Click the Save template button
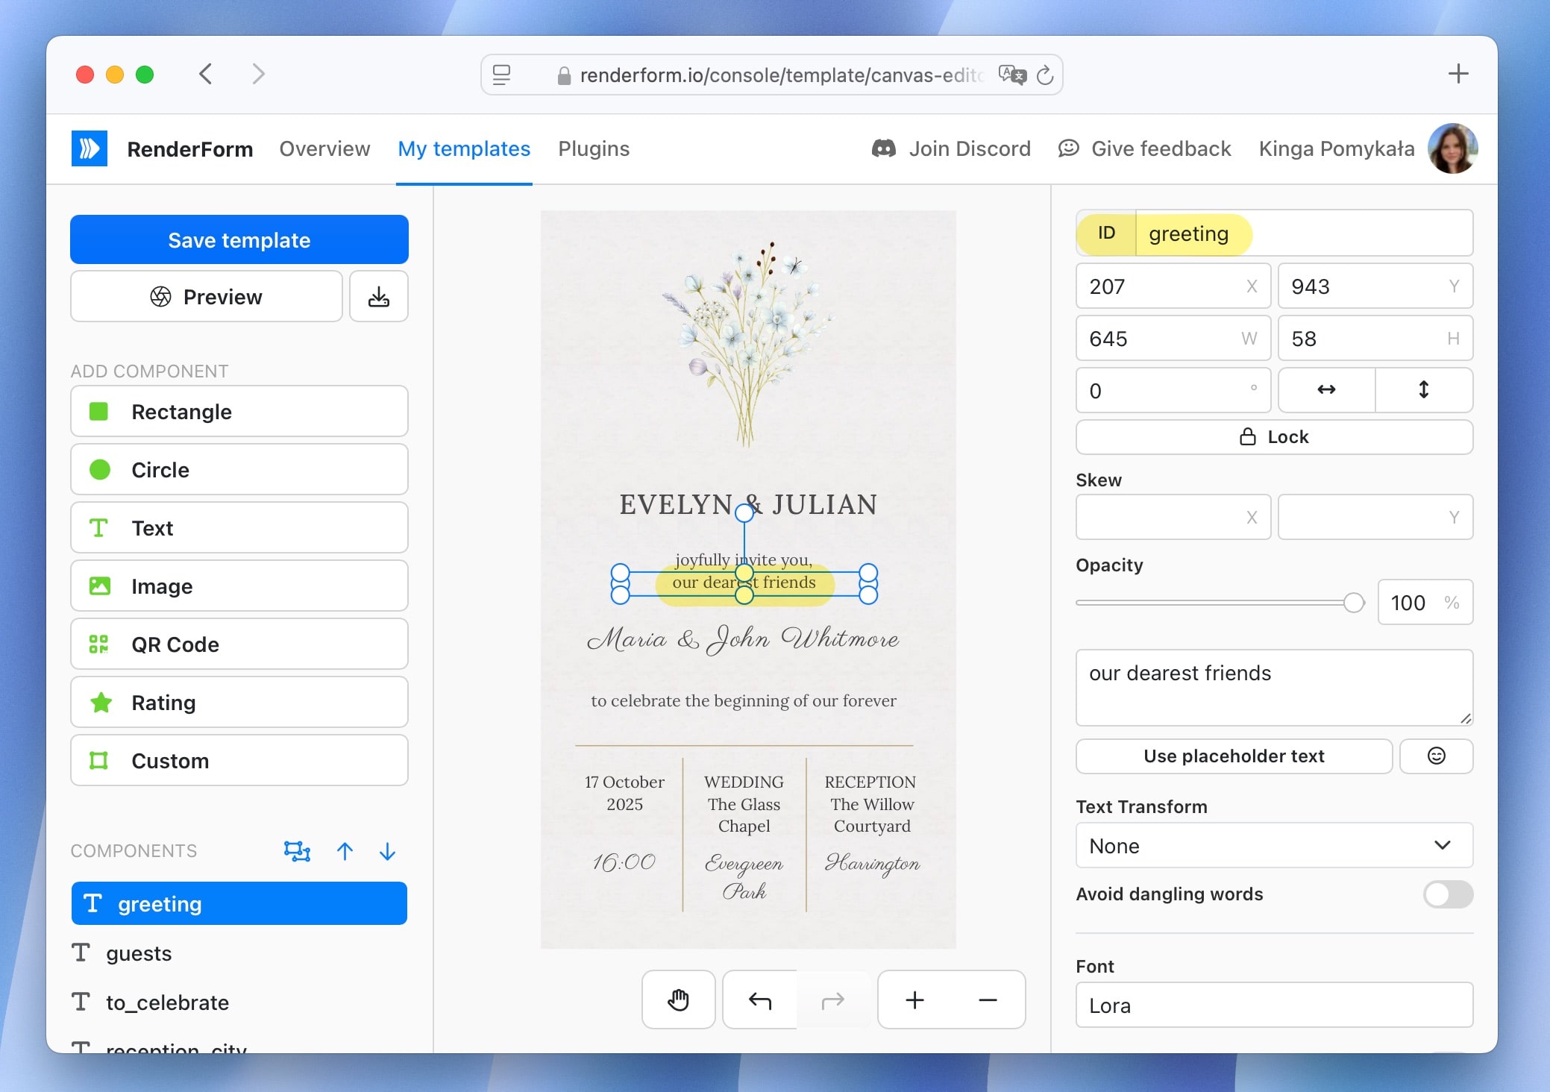1550x1092 pixels. point(239,239)
